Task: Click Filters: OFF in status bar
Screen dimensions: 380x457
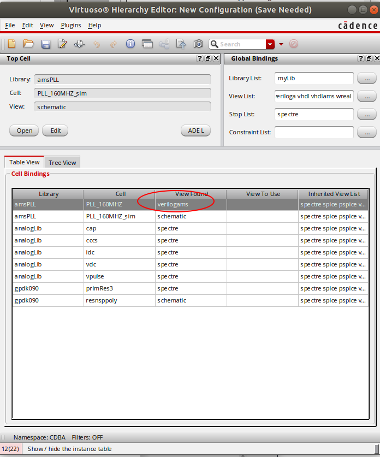Action: 87,437
